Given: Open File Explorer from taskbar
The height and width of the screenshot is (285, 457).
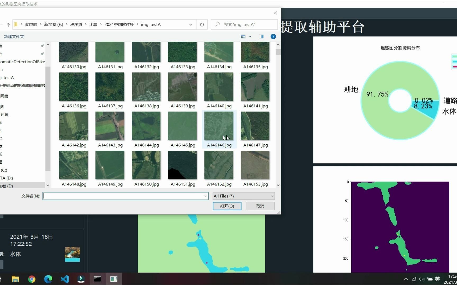Looking at the screenshot, I should point(15,279).
